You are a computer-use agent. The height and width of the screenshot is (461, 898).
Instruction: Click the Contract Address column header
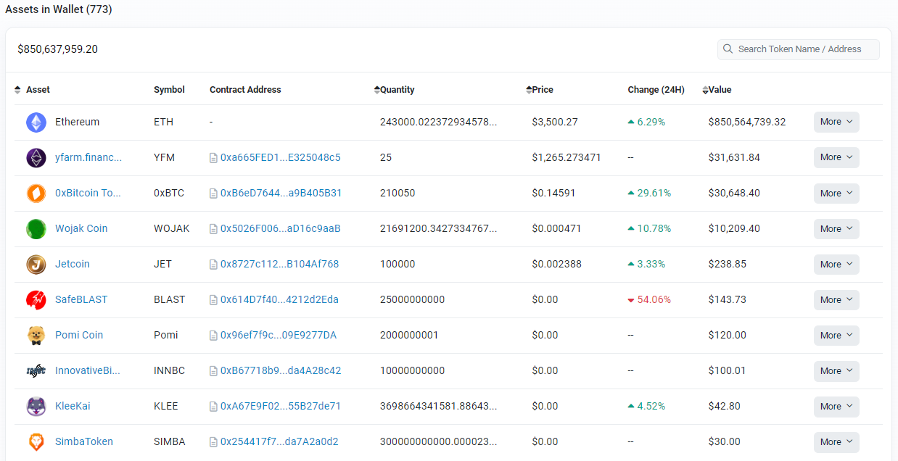pos(245,90)
